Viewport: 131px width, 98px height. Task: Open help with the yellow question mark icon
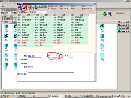coord(30,8)
